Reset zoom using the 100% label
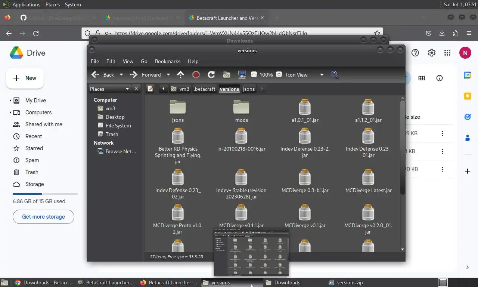The height and width of the screenshot is (287, 478). click(266, 75)
